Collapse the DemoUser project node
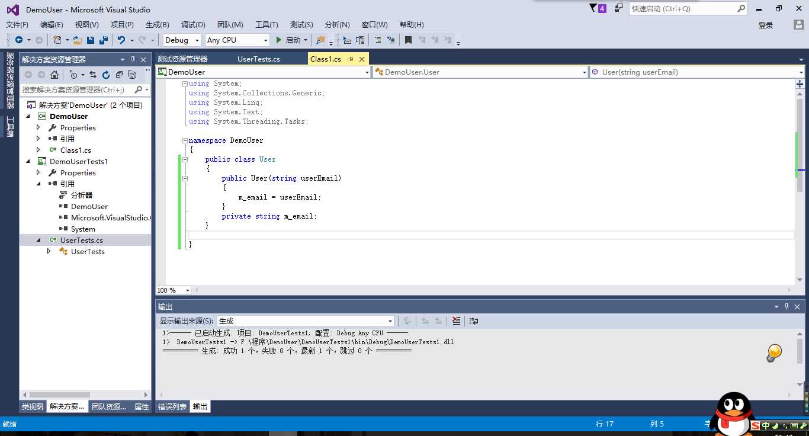 click(28, 116)
